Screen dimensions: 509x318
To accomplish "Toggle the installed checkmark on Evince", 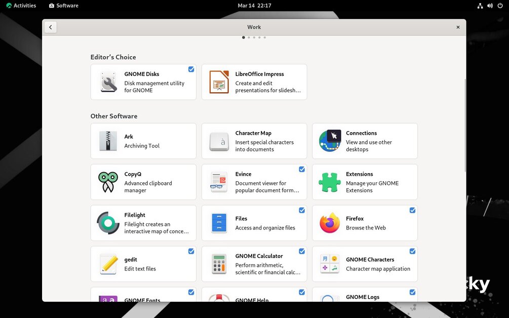I will coord(302,169).
